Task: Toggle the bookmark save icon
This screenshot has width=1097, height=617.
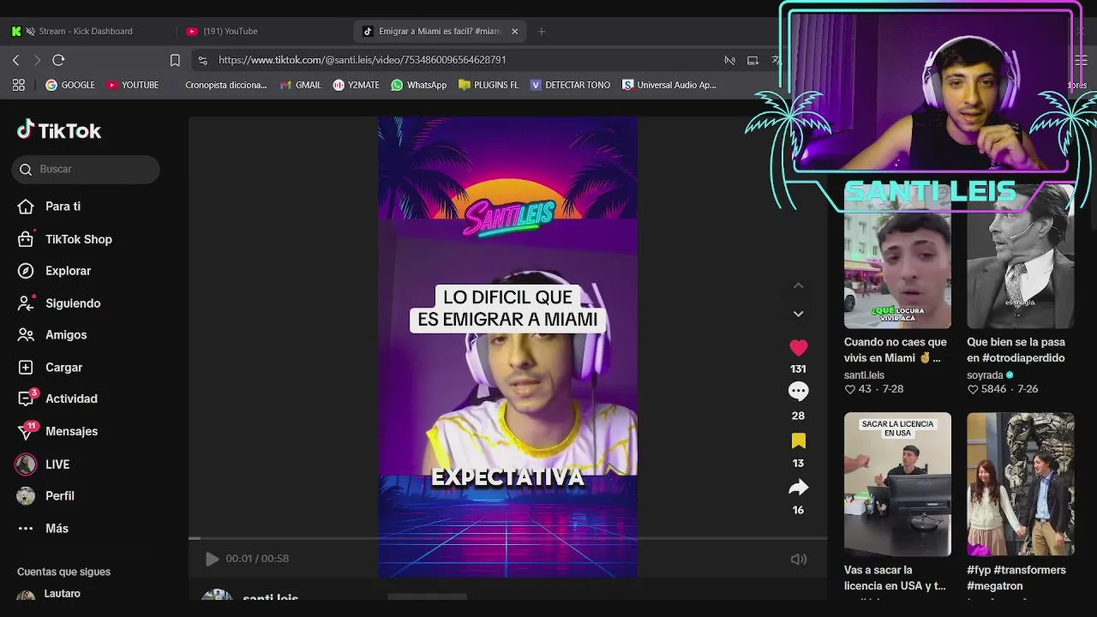Action: [x=798, y=440]
